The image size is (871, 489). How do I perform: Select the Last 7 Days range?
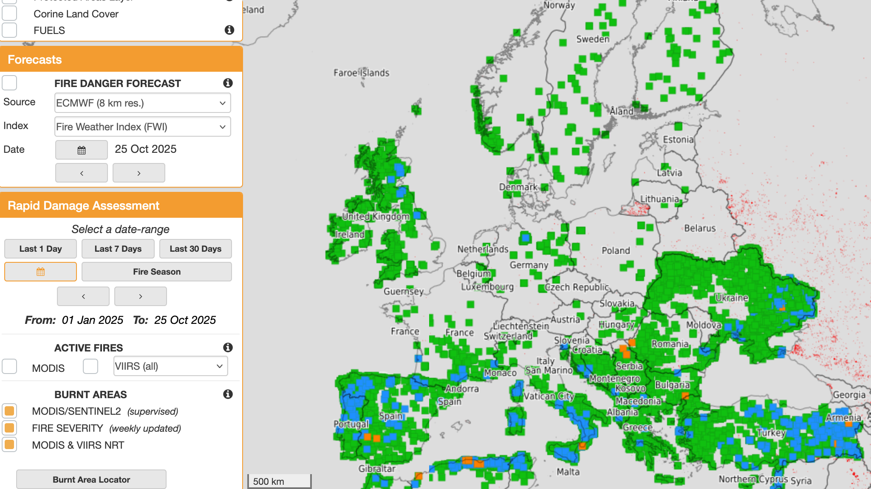(x=118, y=249)
